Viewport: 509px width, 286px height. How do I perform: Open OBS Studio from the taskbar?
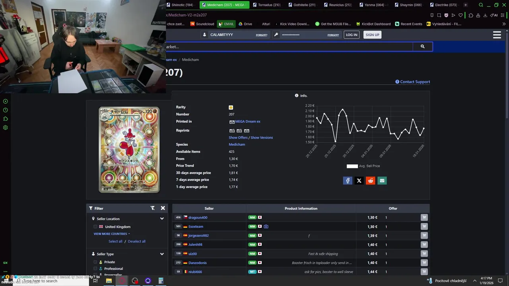click(135, 281)
